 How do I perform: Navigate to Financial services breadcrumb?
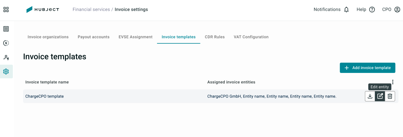[x=91, y=10]
